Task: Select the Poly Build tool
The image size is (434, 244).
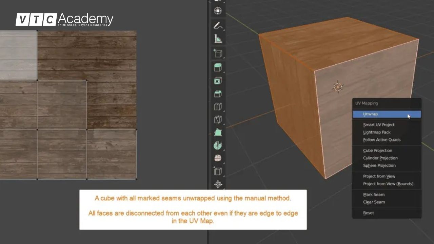Action: (x=218, y=133)
